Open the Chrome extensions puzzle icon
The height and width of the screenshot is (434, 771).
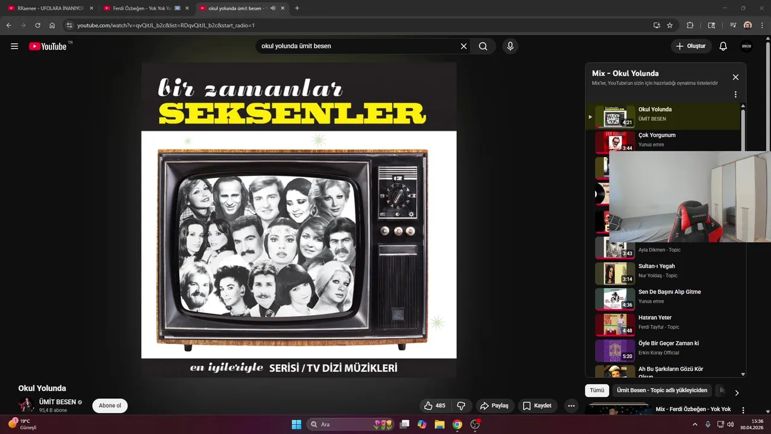point(690,25)
